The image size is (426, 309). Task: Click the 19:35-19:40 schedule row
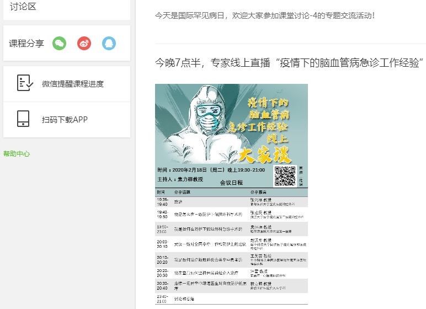[231, 201]
